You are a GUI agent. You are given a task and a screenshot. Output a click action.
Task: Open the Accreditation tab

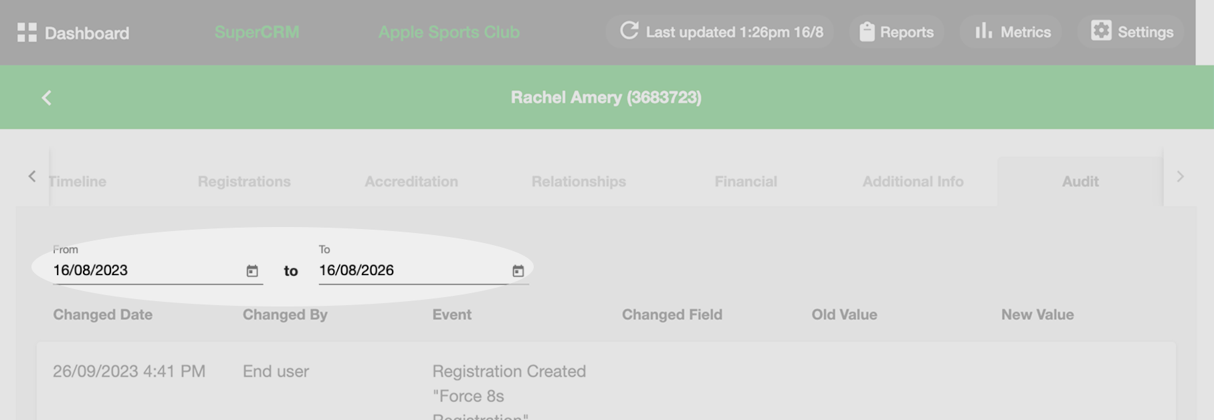[411, 181]
